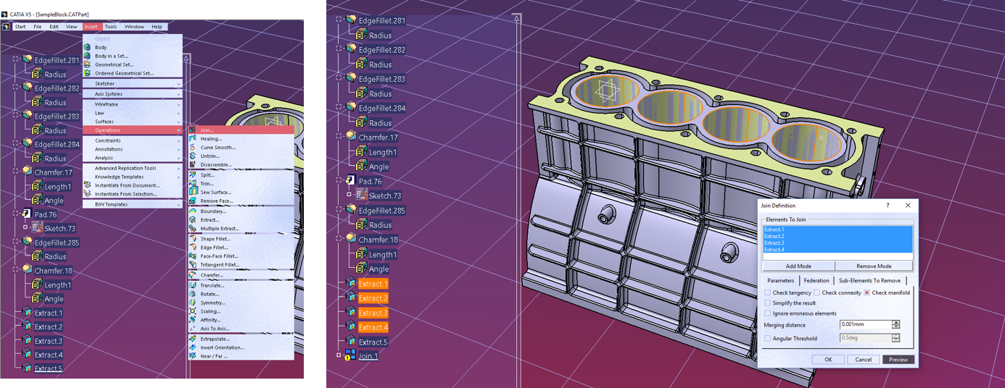Click the Boundary icon in submenu
The image size is (1005, 388).
(x=193, y=211)
